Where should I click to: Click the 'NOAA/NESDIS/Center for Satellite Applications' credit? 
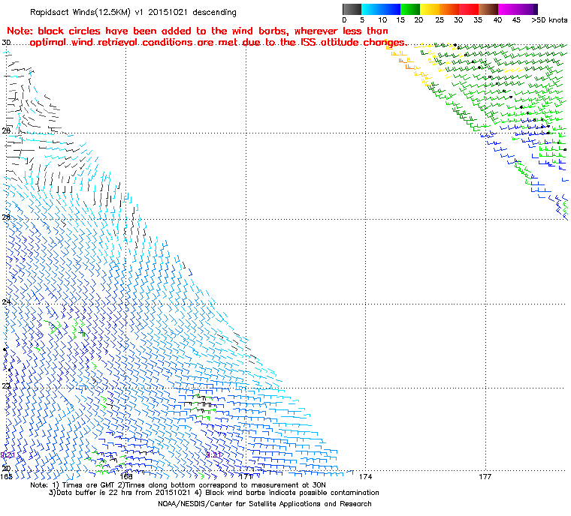(x=264, y=504)
